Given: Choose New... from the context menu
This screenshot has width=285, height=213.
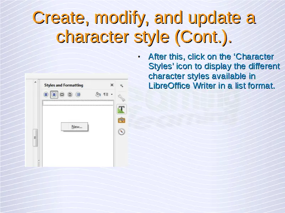Looking at the screenshot, I should click(77, 127).
